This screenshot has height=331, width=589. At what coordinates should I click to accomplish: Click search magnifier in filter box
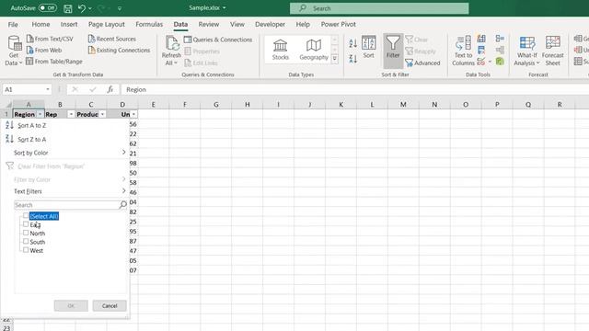click(x=122, y=204)
